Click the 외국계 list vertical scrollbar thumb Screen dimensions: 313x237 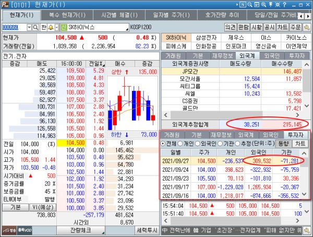[x=306, y=80]
